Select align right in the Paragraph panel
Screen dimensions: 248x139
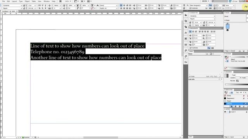(196, 32)
